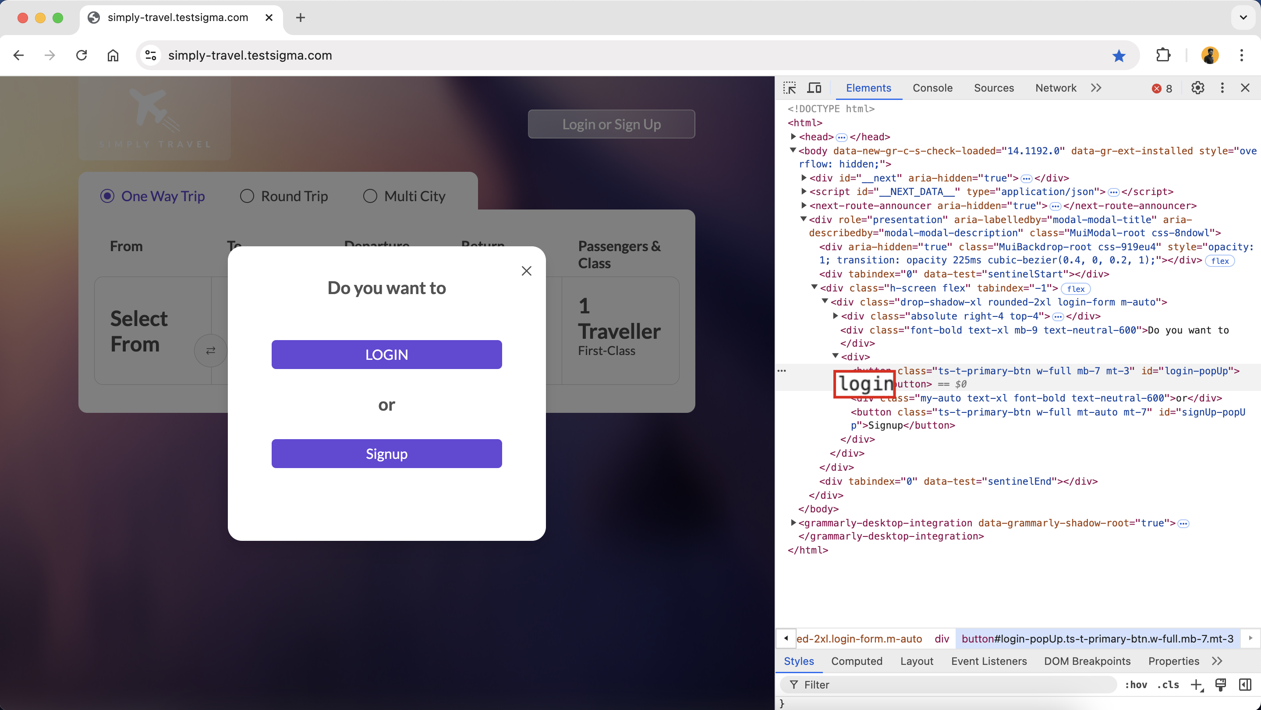1261x710 pixels.
Task: Switch to the Network tab
Action: tap(1056, 88)
